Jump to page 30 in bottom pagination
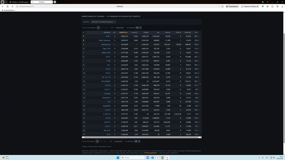Screen dimensions: 285x160 tap(111, 141)
